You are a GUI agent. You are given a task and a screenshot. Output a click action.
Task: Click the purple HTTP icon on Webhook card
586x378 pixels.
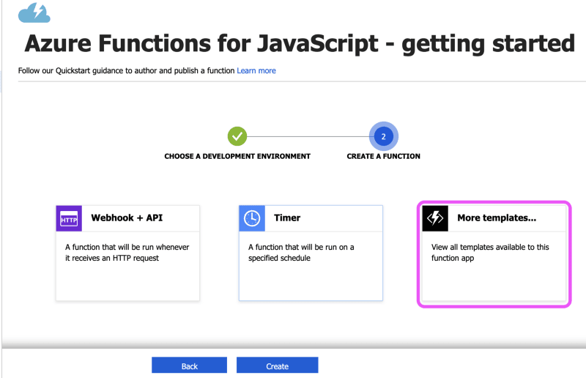click(69, 218)
